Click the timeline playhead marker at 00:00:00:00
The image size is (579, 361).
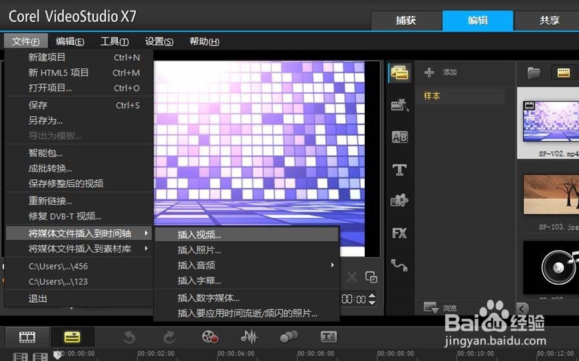point(58,355)
